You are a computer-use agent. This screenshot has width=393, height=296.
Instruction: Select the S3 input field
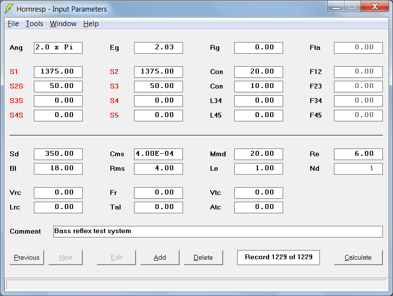pos(158,87)
